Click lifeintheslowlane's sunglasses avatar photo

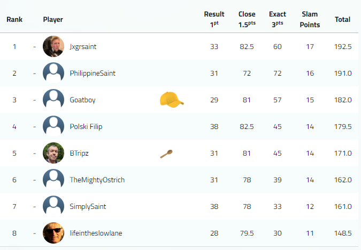53,233
